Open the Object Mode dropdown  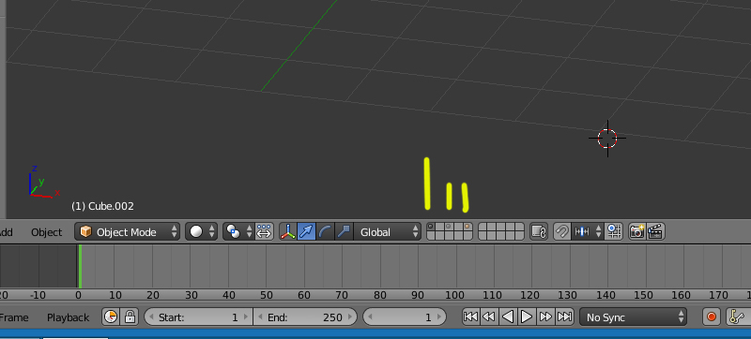[128, 231]
